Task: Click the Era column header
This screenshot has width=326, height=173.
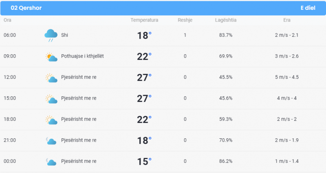Action: pyautogui.click(x=287, y=20)
